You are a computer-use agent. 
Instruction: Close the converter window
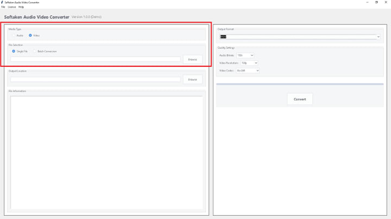click(x=386, y=2)
